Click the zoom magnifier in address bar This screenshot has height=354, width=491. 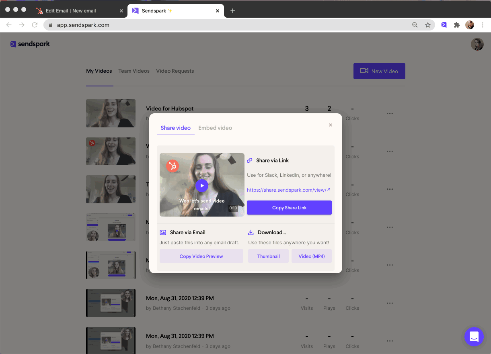[415, 25]
